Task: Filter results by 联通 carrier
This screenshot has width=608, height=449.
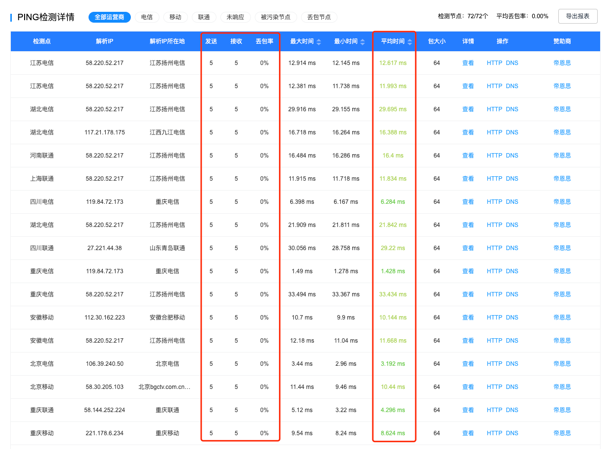Action: point(204,17)
